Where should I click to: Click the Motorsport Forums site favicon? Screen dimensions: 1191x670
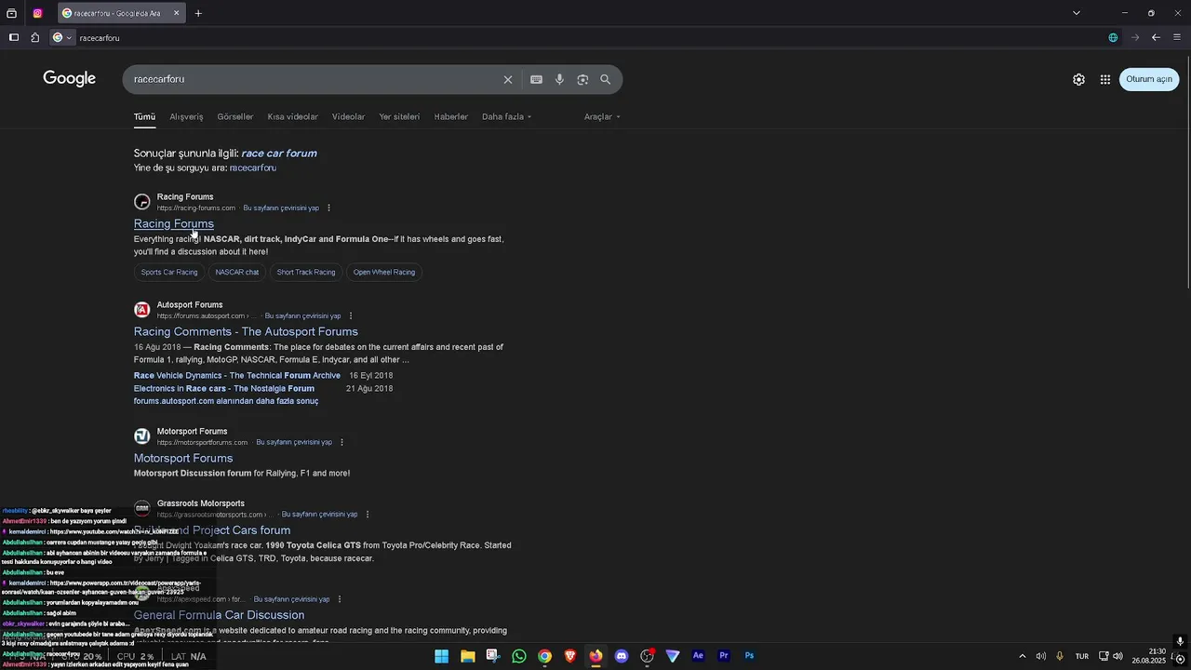tap(142, 436)
